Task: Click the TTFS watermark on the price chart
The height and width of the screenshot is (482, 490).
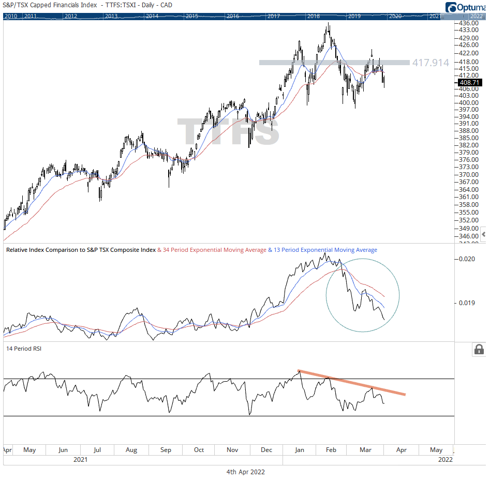Action: (x=228, y=131)
